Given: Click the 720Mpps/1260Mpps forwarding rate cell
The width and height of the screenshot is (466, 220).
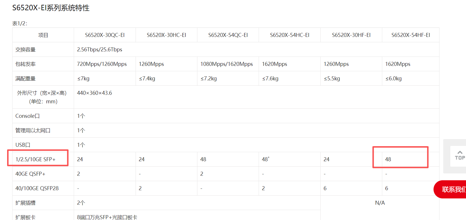Looking at the screenshot, I should [x=102, y=64].
